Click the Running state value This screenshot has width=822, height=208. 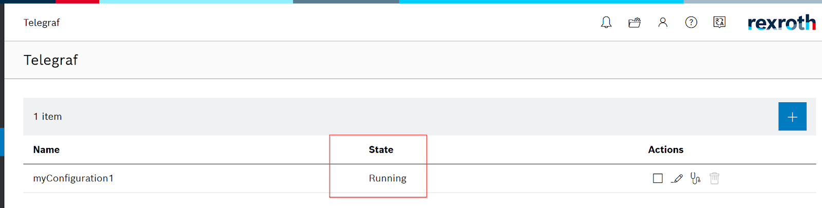tap(387, 178)
